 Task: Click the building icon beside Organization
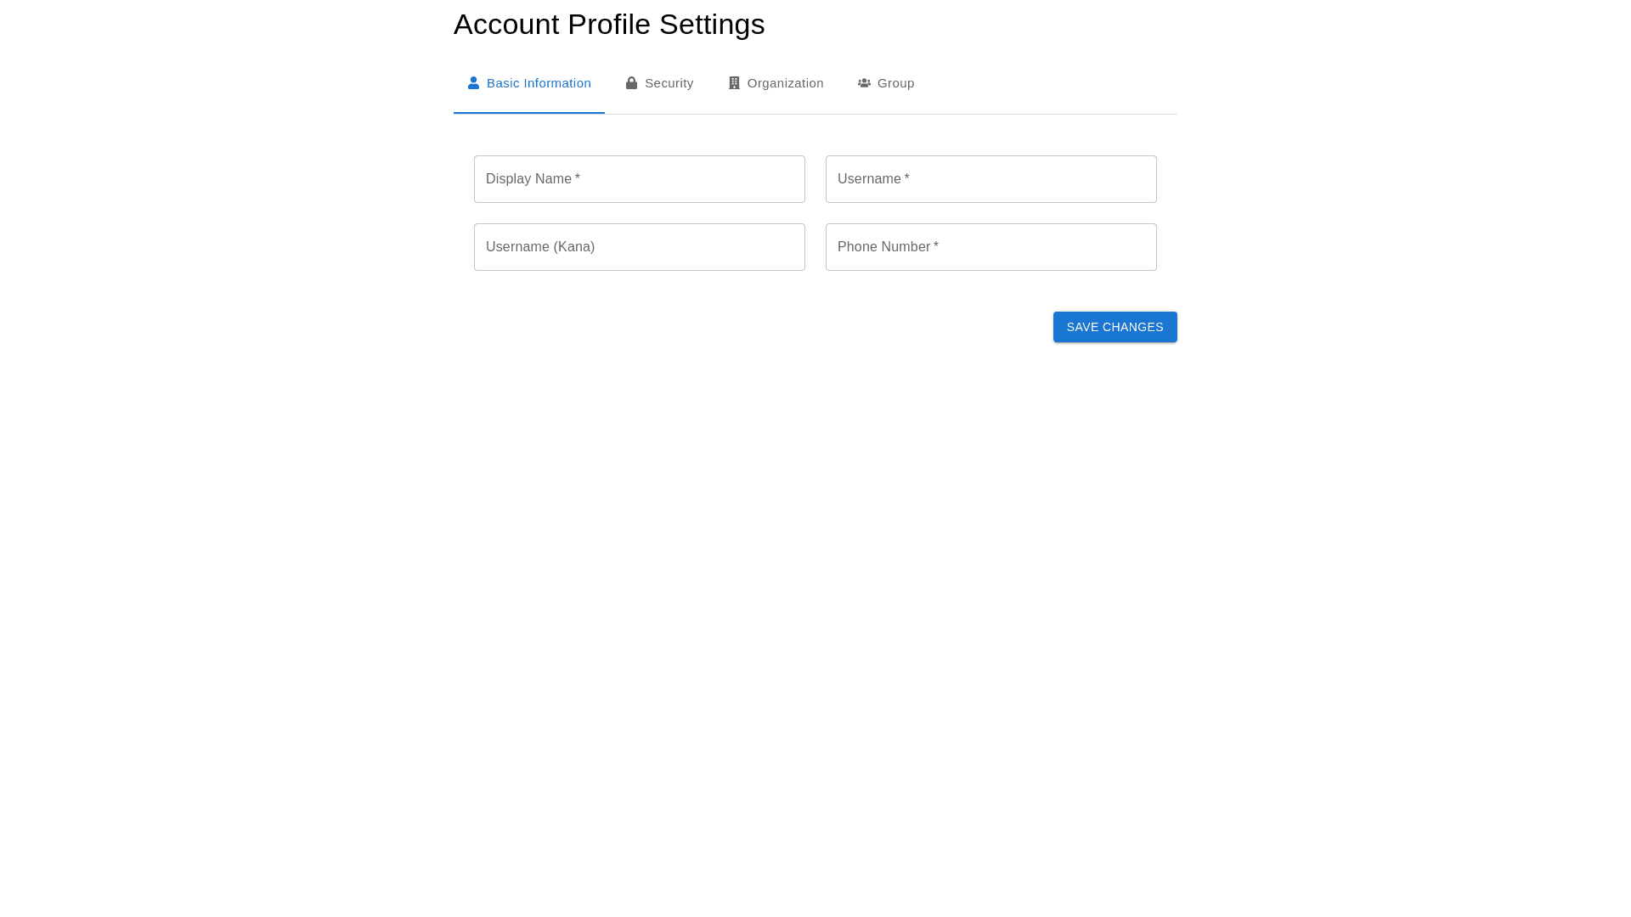[734, 83]
